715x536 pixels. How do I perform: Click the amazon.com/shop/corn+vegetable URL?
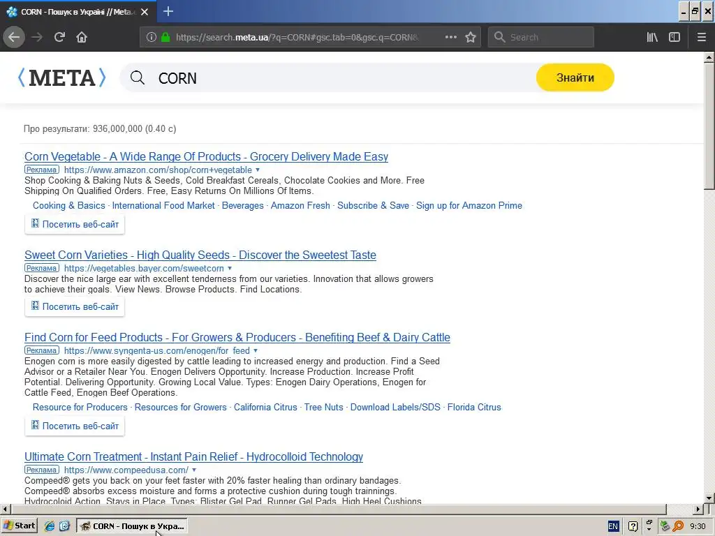pyautogui.click(x=158, y=170)
